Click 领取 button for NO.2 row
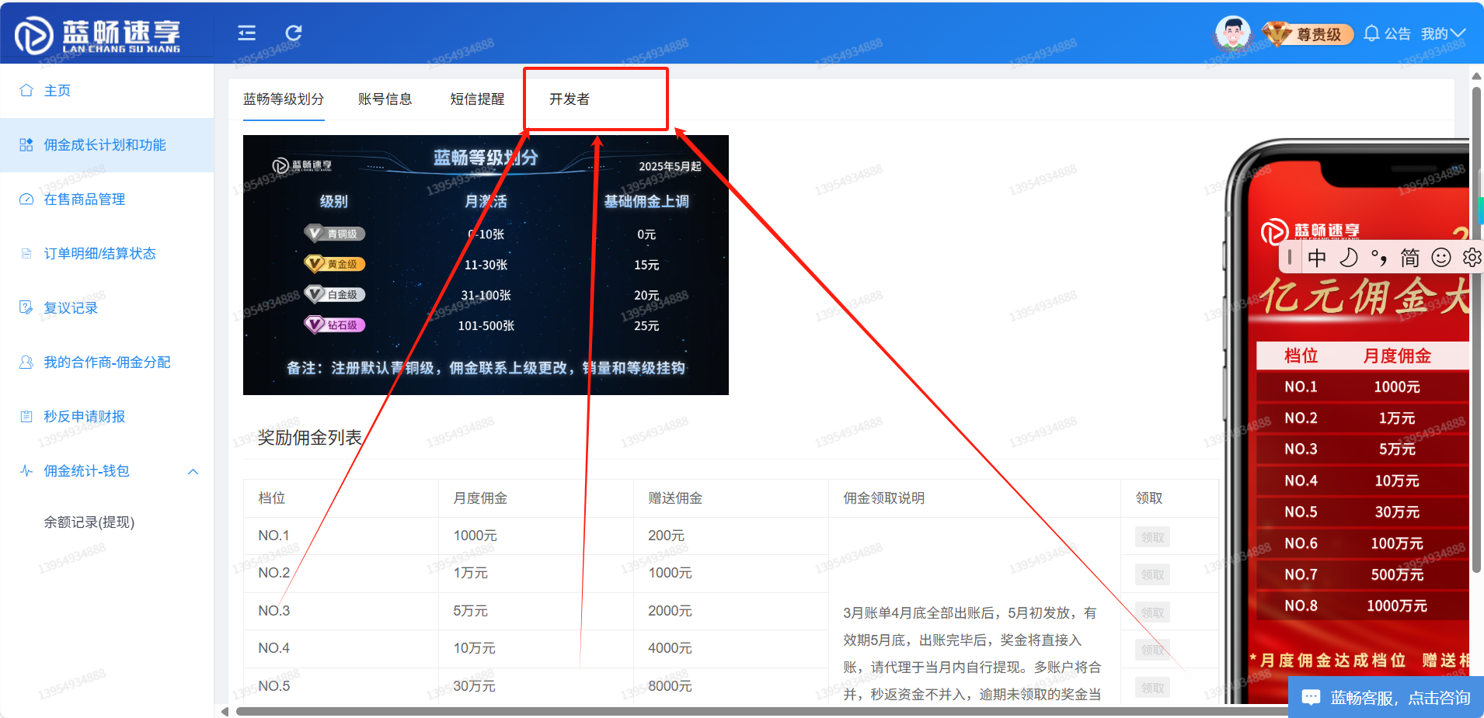Image resolution: width=1484 pixels, height=718 pixels. coord(1152,574)
